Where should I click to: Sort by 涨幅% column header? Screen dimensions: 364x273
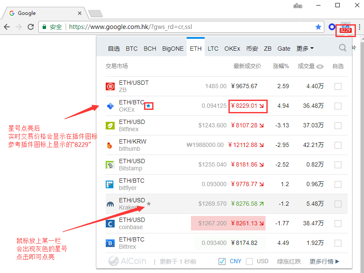(280, 66)
